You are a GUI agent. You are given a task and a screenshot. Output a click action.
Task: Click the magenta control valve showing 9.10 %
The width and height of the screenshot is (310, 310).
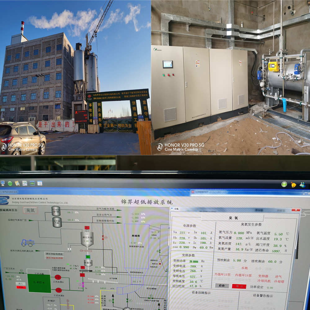83,285
